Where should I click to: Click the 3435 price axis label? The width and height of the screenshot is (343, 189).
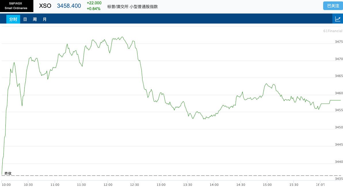coord(339,179)
